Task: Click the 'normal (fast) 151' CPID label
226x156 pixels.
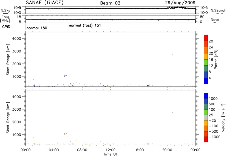Action: click(85, 26)
